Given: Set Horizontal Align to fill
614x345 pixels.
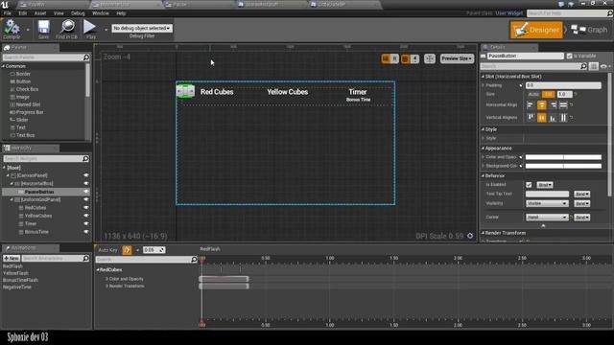Looking at the screenshot, I should 563,104.
